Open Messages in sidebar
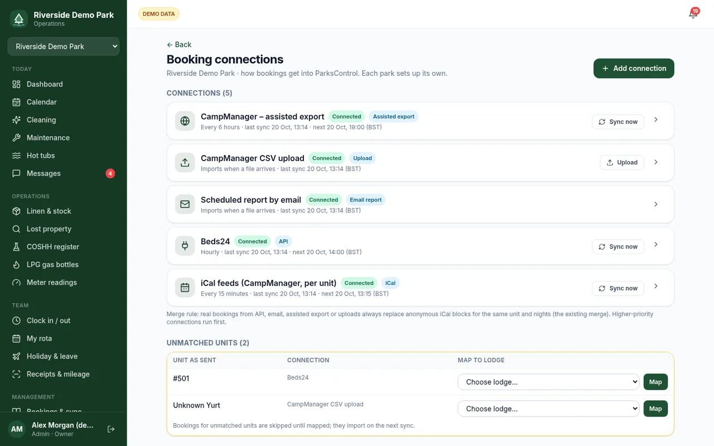Image resolution: width=714 pixels, height=446 pixels. point(64,173)
